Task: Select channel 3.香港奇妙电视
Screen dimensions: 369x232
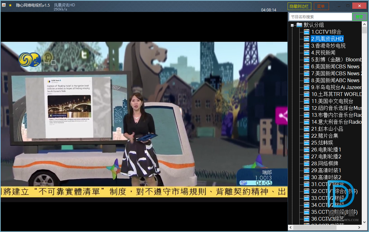Action: pyautogui.click(x=328, y=46)
